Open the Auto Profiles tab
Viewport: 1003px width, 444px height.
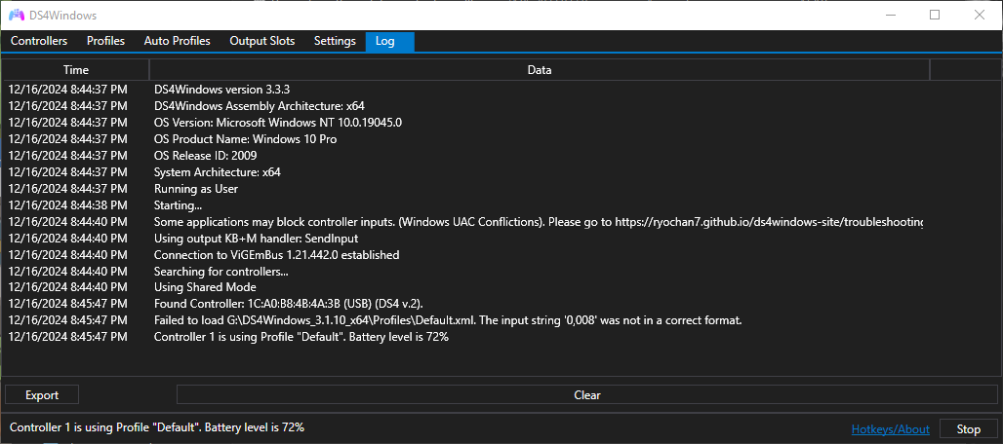[x=177, y=41]
